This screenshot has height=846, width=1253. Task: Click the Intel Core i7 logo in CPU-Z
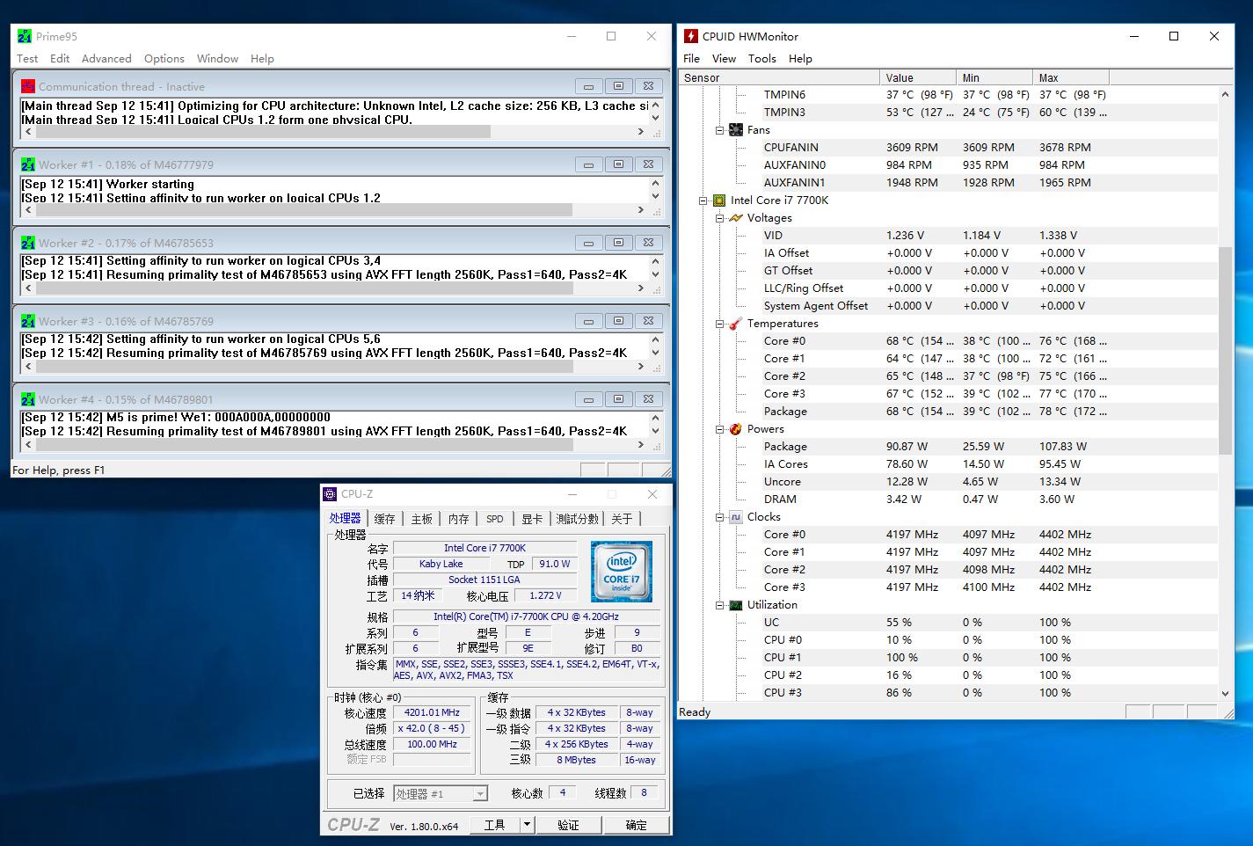point(622,572)
